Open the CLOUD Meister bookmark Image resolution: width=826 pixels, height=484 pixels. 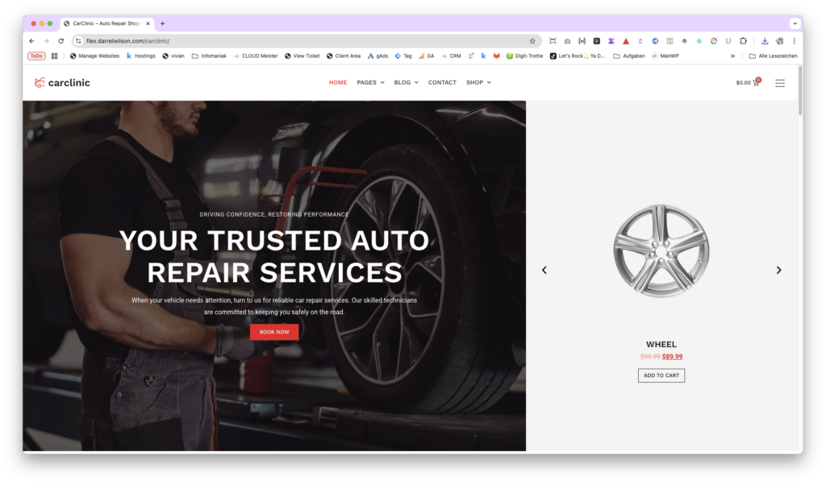click(256, 56)
